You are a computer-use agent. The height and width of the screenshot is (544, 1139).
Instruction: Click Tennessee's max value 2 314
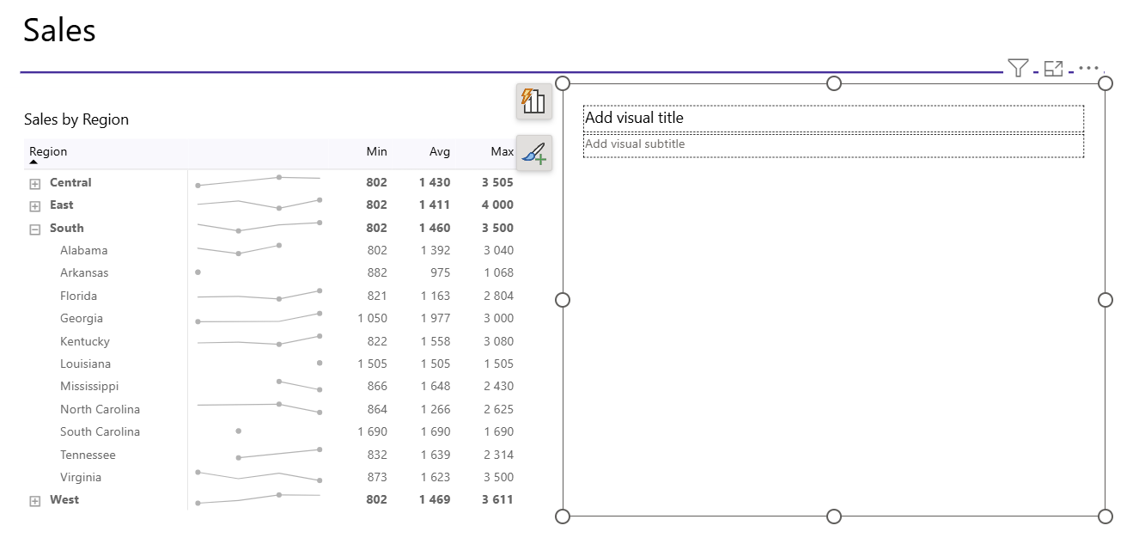pyautogui.click(x=498, y=455)
